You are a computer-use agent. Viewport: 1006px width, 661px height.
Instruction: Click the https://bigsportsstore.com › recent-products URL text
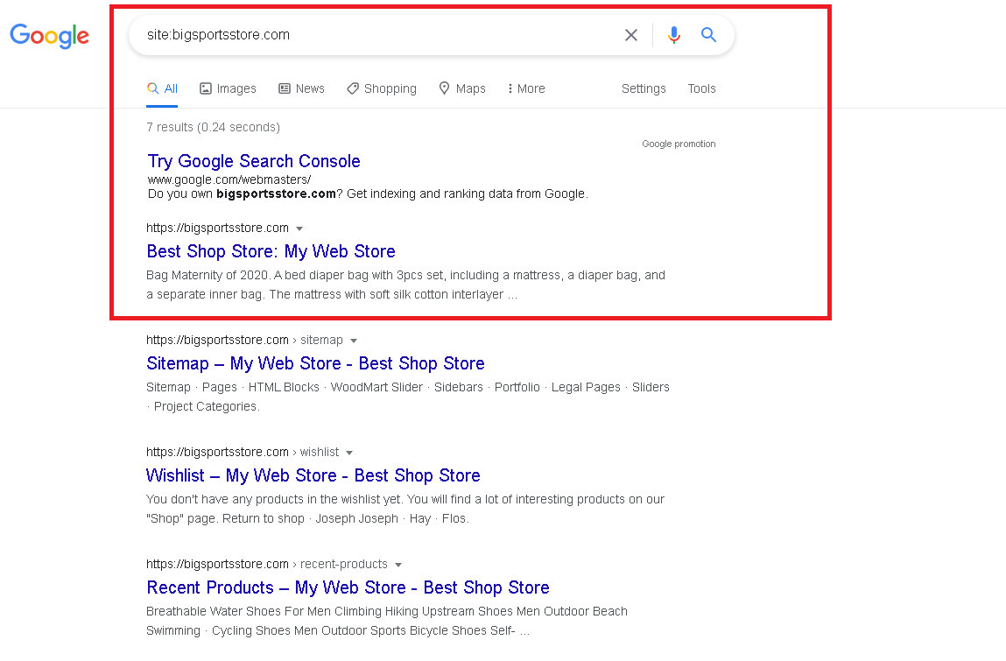click(267, 564)
